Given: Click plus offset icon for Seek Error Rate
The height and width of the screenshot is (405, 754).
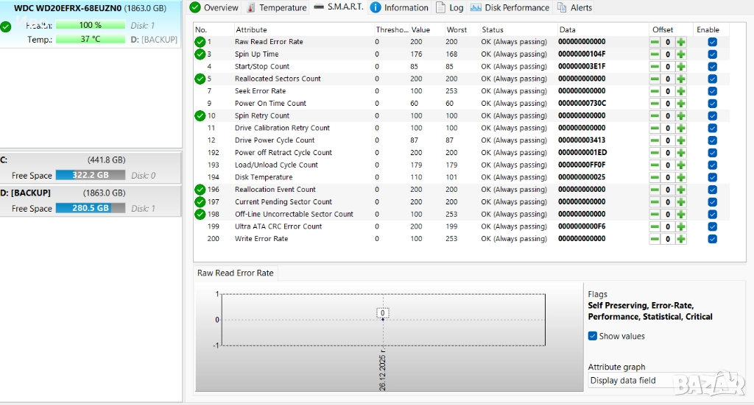Looking at the screenshot, I should [681, 91].
